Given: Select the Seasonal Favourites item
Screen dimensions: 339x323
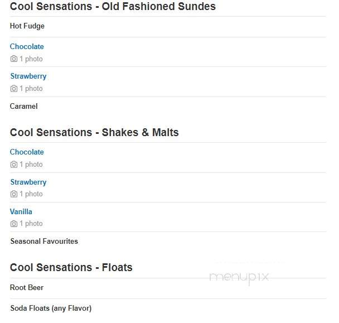Looking at the screenshot, I should coord(44,241).
